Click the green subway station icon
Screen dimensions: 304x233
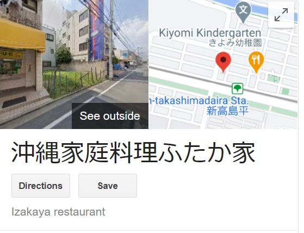(237, 89)
